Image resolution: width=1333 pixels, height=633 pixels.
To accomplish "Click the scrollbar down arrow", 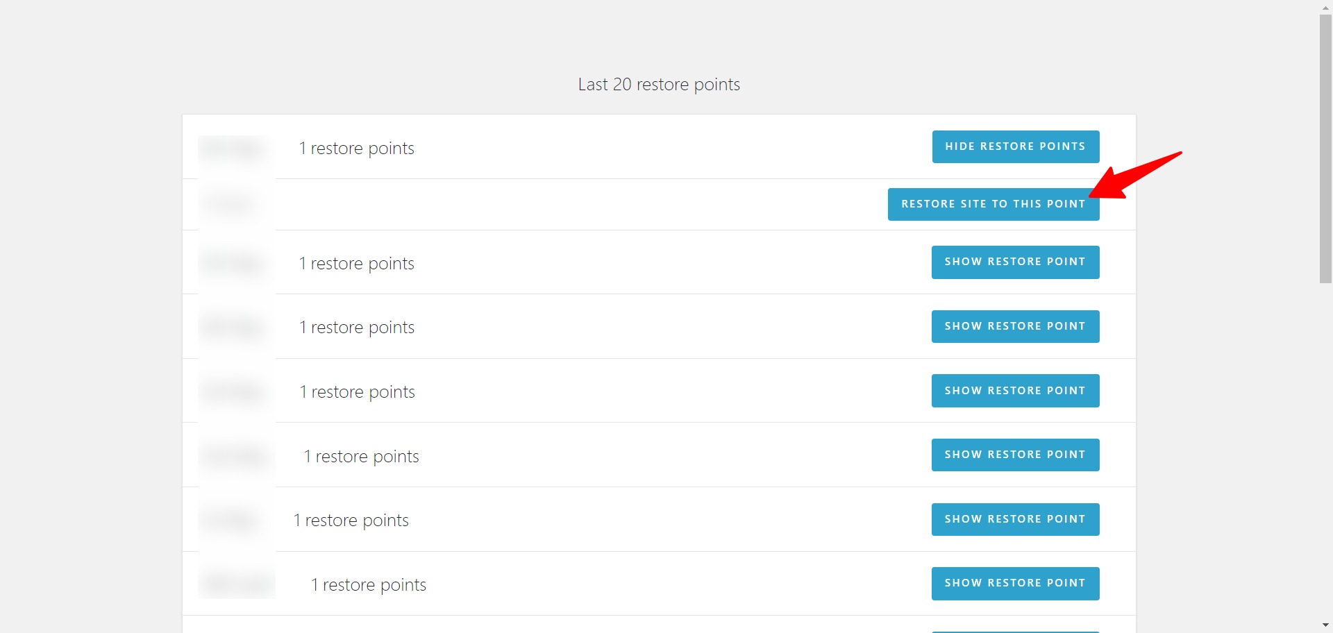I will pyautogui.click(x=1325, y=626).
